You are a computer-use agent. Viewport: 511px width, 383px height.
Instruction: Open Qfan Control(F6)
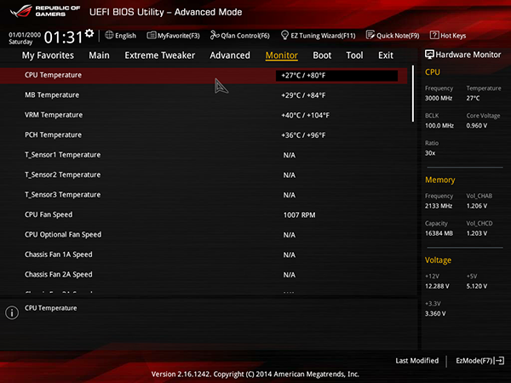click(240, 36)
